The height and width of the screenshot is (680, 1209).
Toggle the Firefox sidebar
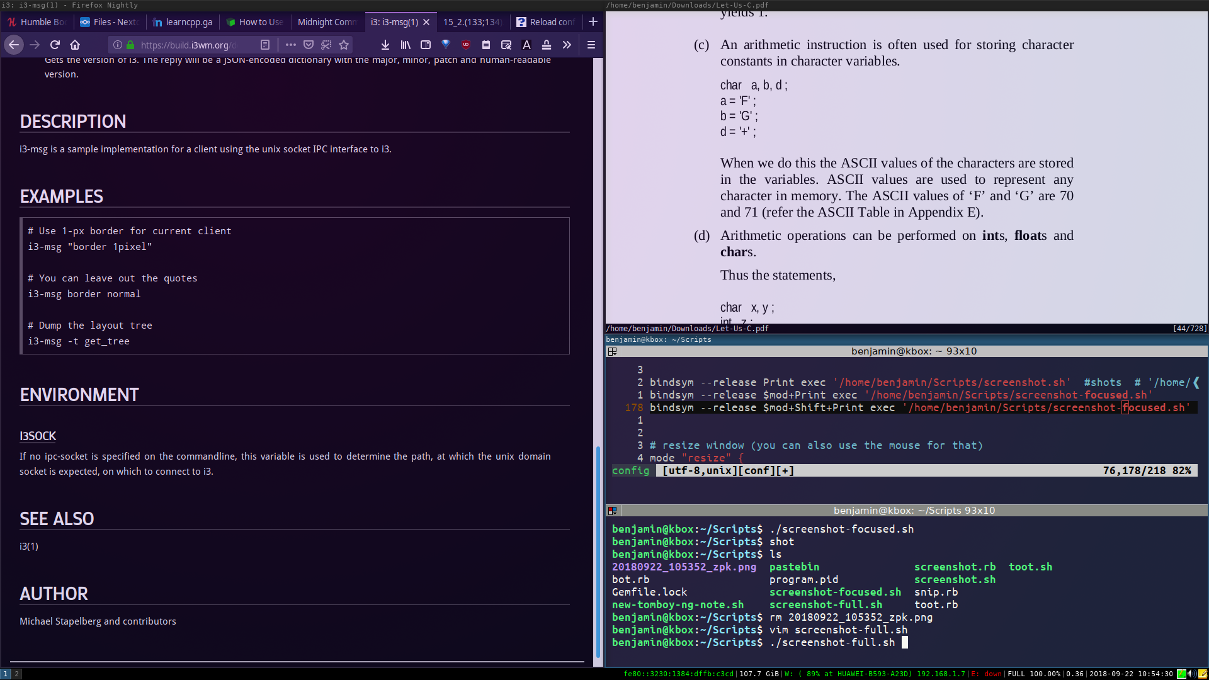click(x=426, y=45)
